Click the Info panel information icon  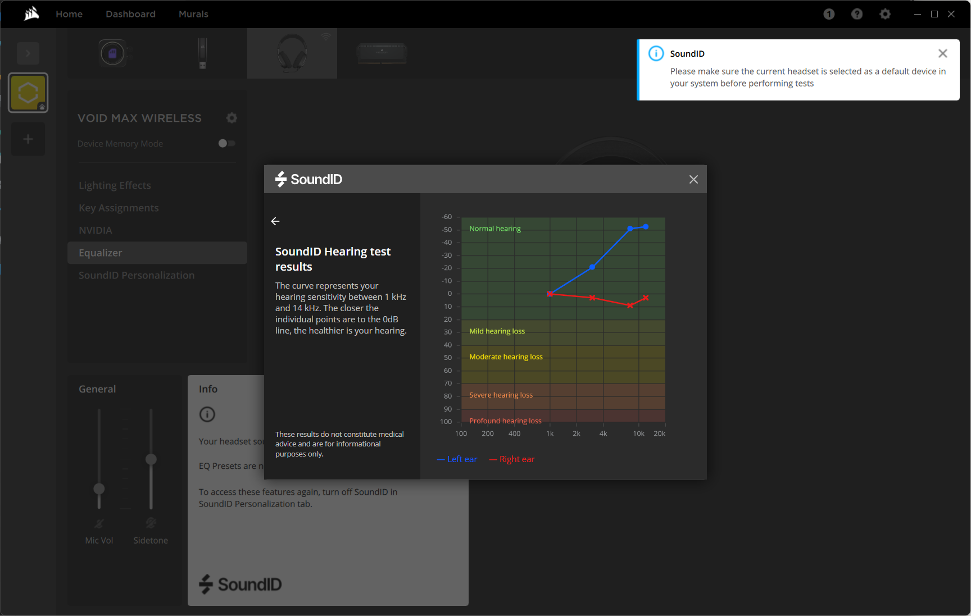tap(207, 414)
